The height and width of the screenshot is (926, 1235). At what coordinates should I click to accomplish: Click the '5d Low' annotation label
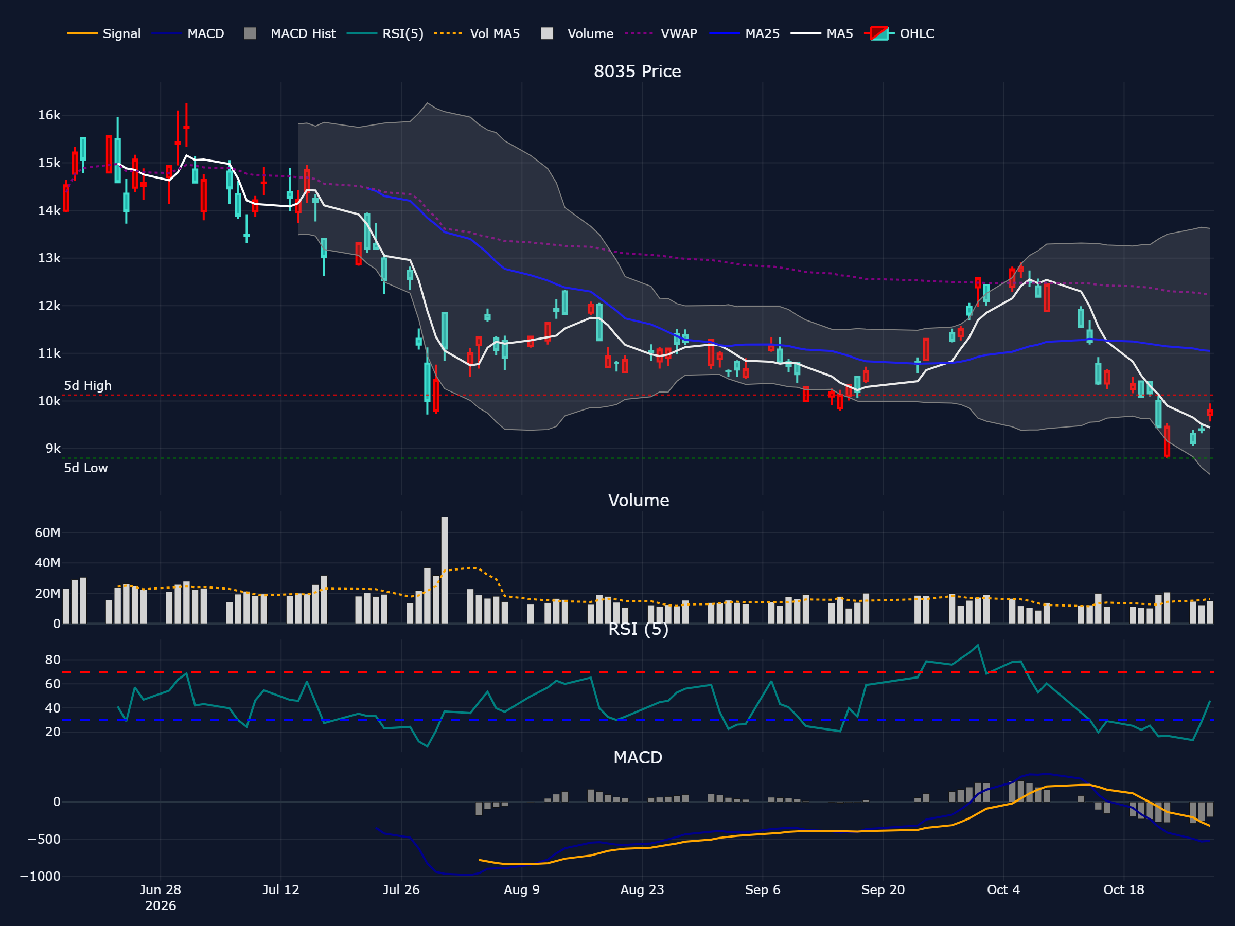click(x=85, y=468)
